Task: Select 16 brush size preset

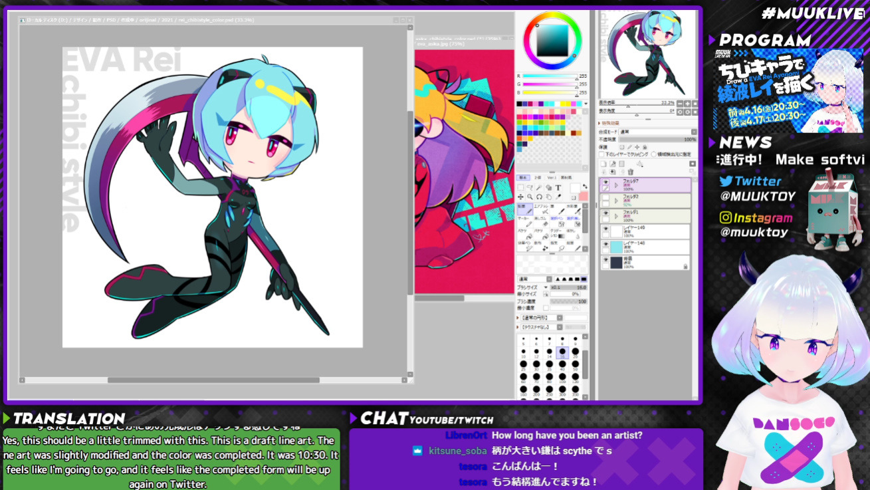Action: (x=562, y=353)
